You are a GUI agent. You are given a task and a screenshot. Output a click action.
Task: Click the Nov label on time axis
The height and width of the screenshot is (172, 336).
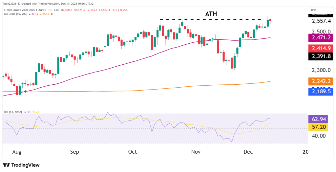(196, 152)
